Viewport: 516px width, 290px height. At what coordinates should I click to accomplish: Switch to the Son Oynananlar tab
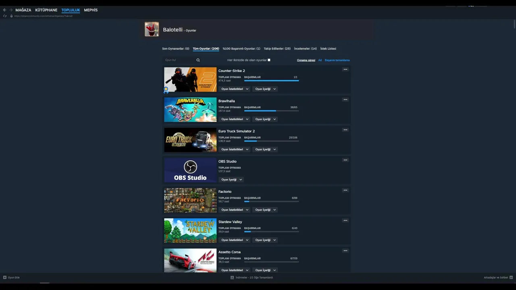(x=176, y=49)
